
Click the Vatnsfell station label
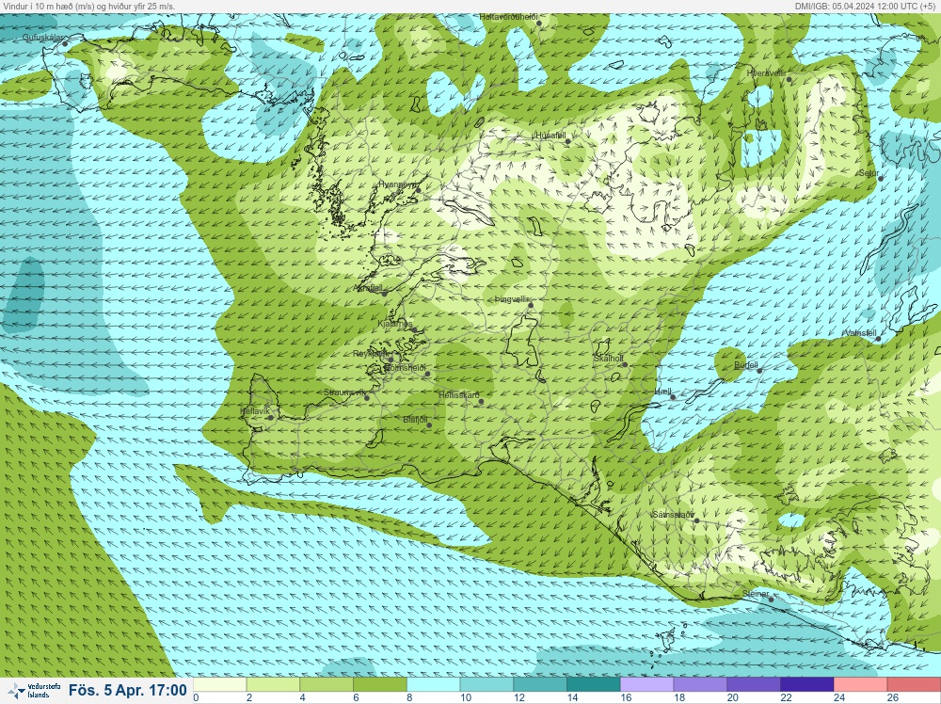tap(861, 333)
